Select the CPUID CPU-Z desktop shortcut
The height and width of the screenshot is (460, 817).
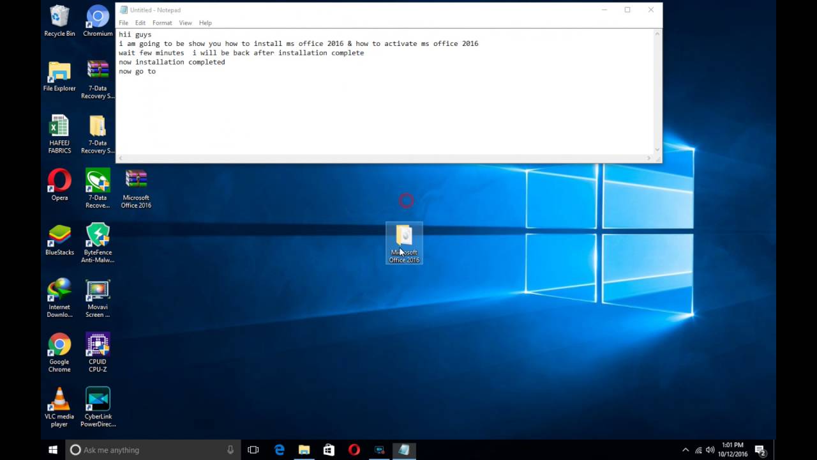[x=98, y=353]
